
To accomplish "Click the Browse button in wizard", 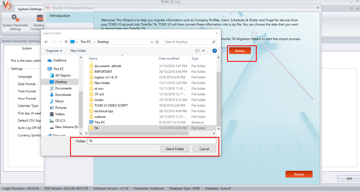I will tap(240, 51).
